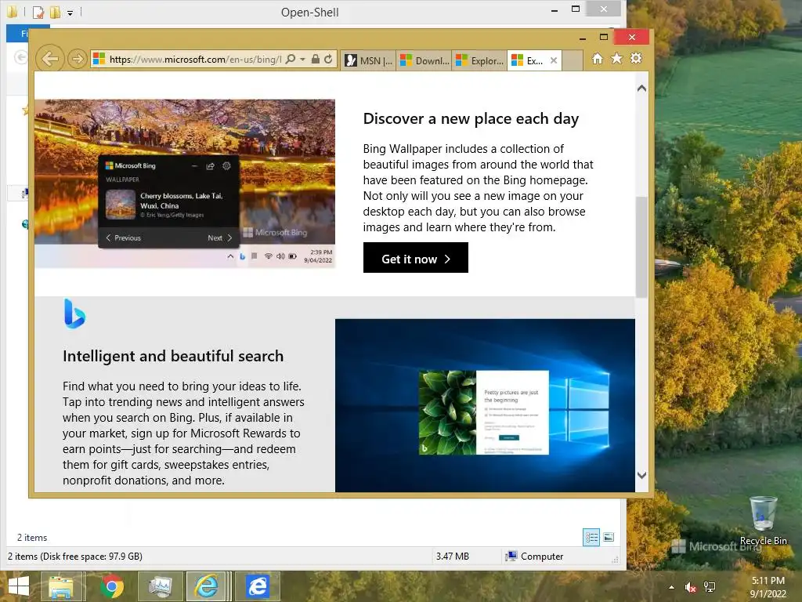The image size is (802, 602).
Task: Click the Bing wallpaper preview image
Action: (x=185, y=183)
